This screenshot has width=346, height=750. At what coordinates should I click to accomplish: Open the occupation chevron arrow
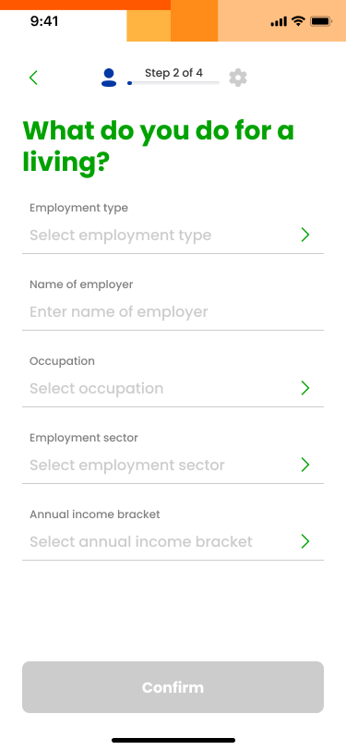point(305,388)
